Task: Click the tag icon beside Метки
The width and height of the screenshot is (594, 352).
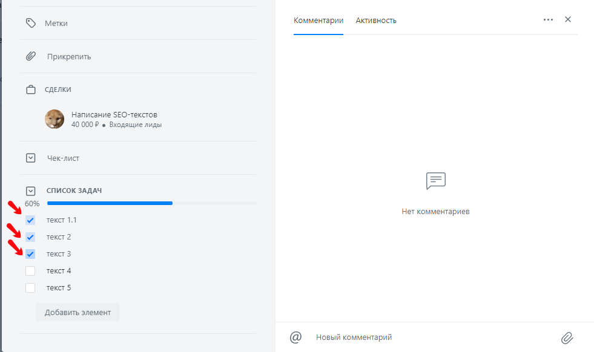Action: 31,23
